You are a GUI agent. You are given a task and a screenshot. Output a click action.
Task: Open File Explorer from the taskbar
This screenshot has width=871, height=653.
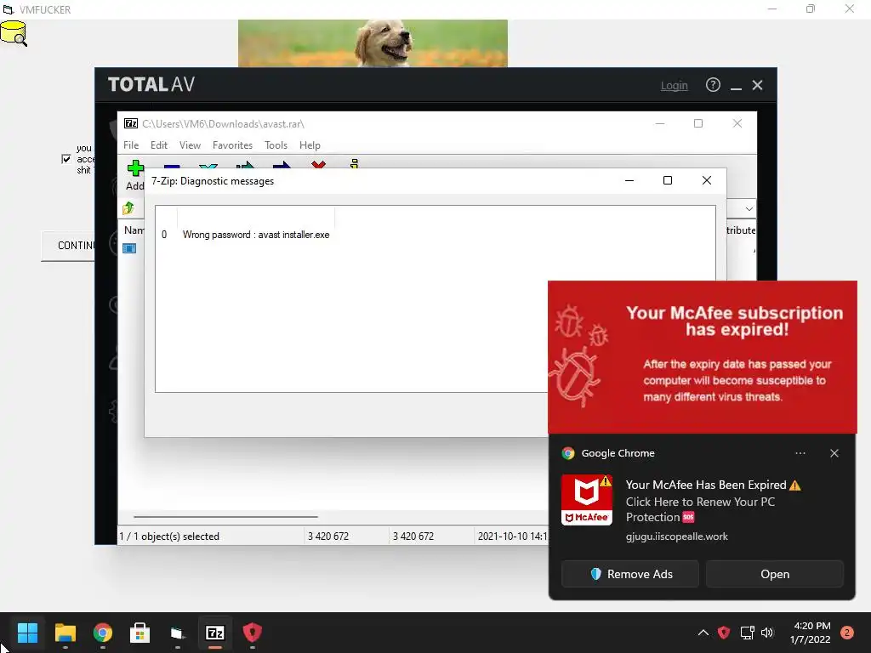[x=65, y=633]
